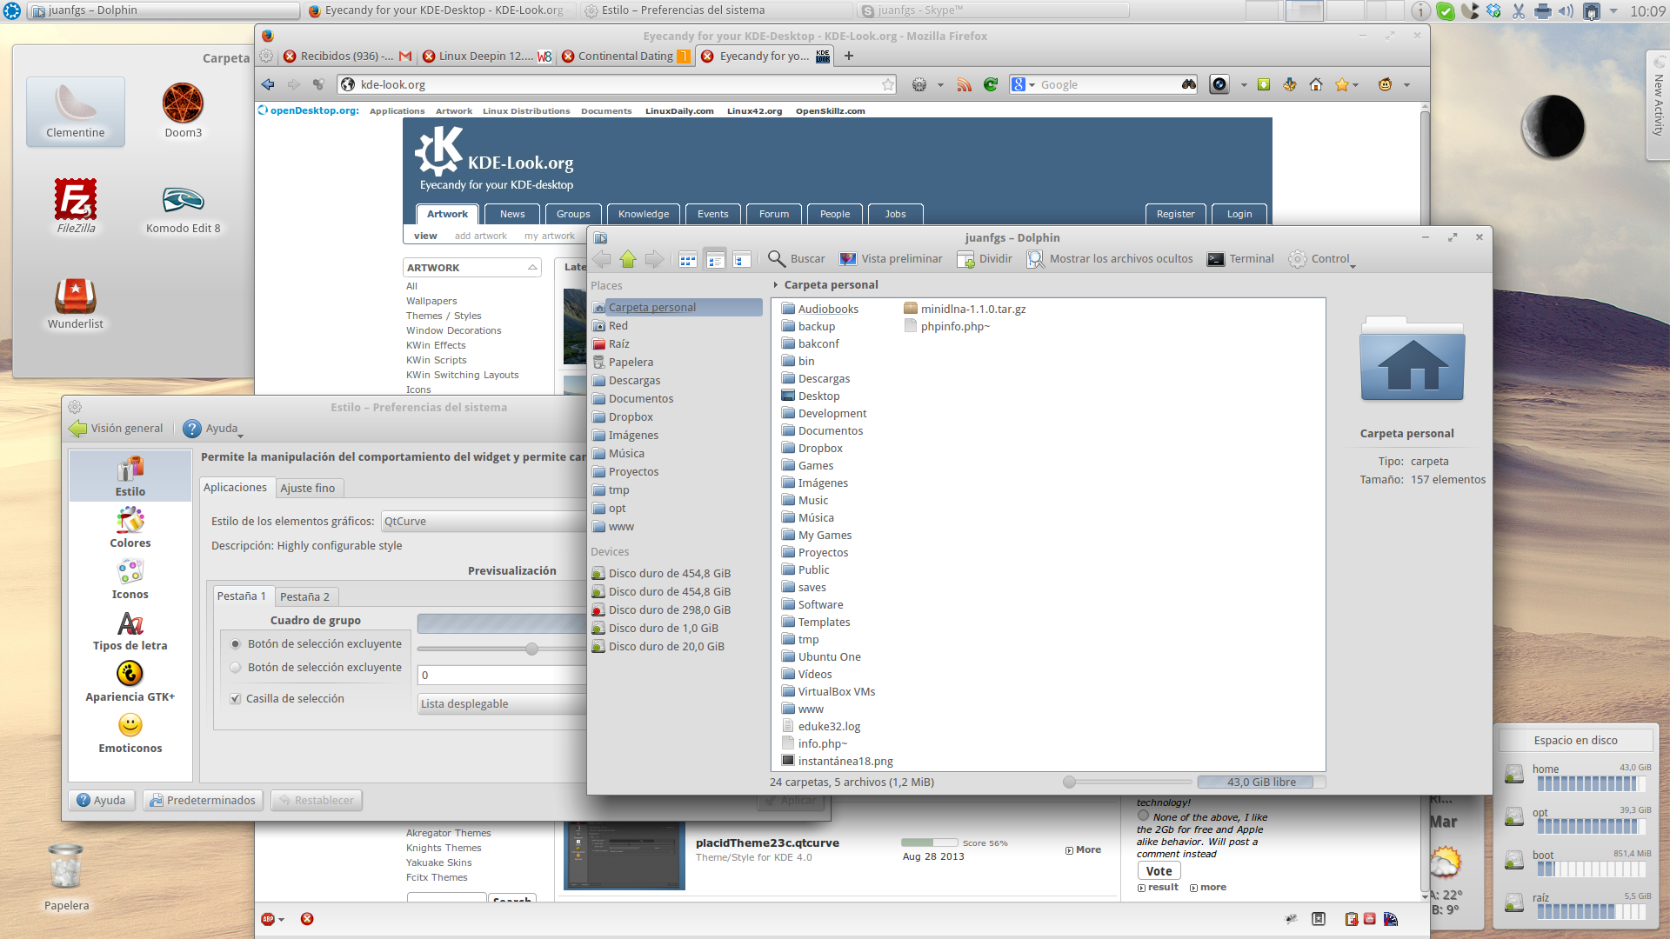The height and width of the screenshot is (939, 1670).
Task: Click Dolphin's go-up green arrow icon
Action: [x=628, y=259]
